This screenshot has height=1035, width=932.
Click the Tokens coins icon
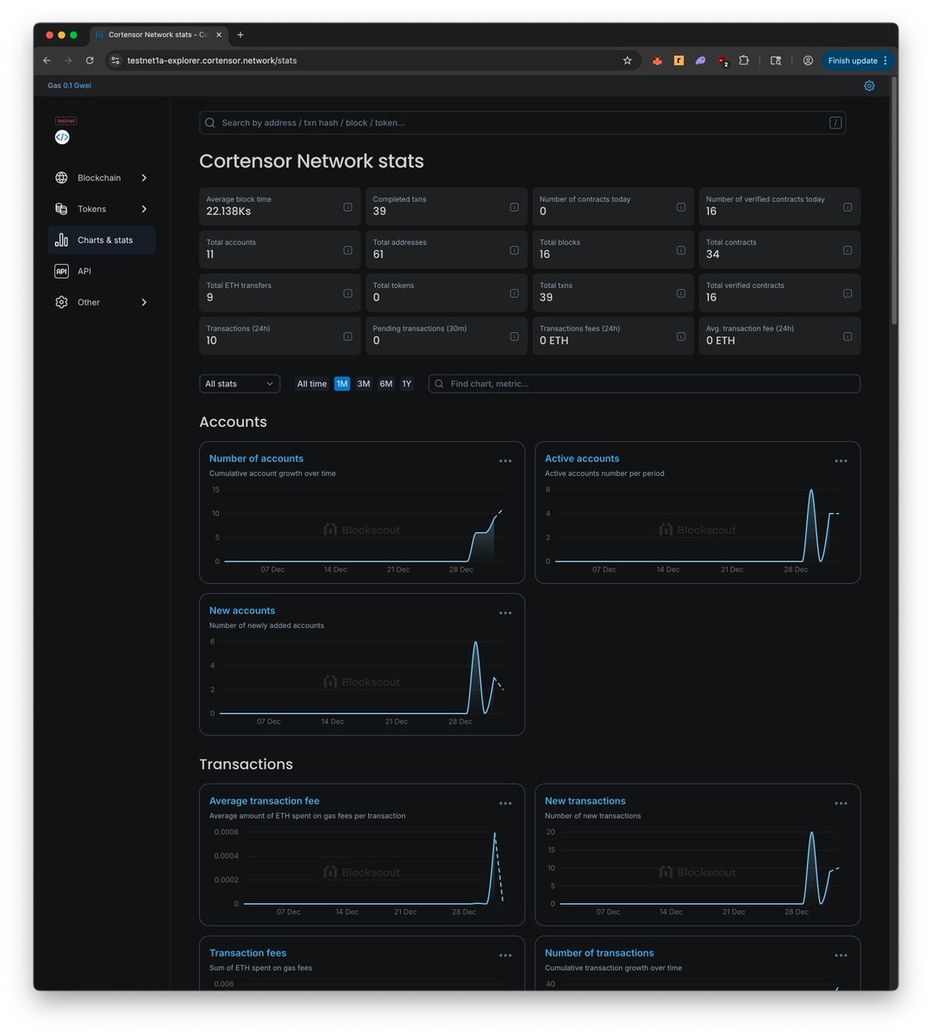61,209
